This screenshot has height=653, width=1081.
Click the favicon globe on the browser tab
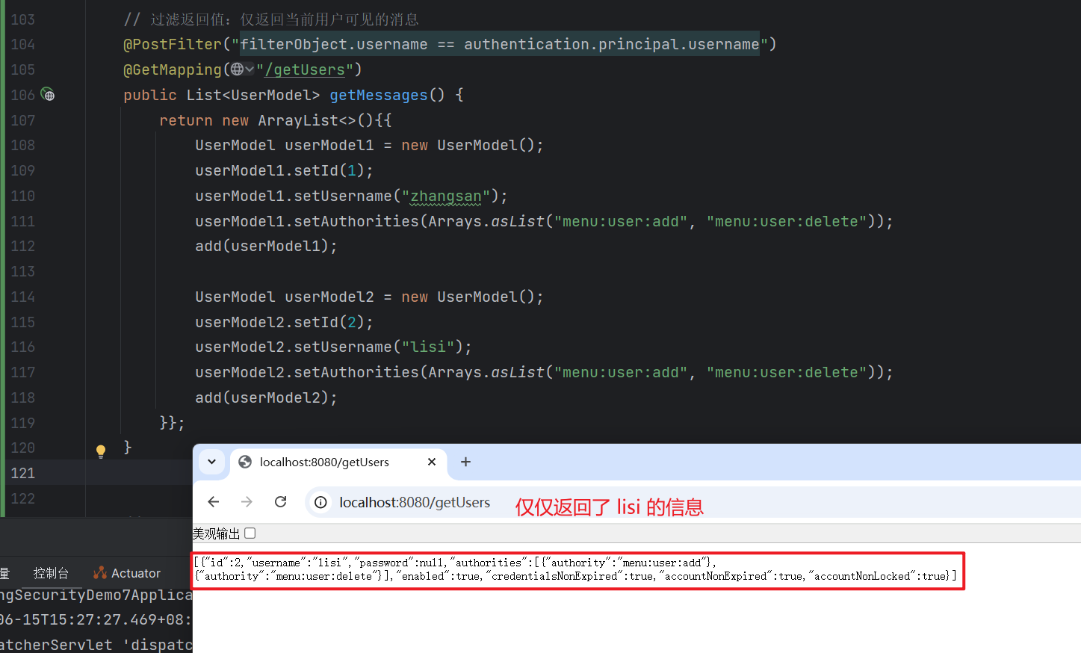[245, 462]
